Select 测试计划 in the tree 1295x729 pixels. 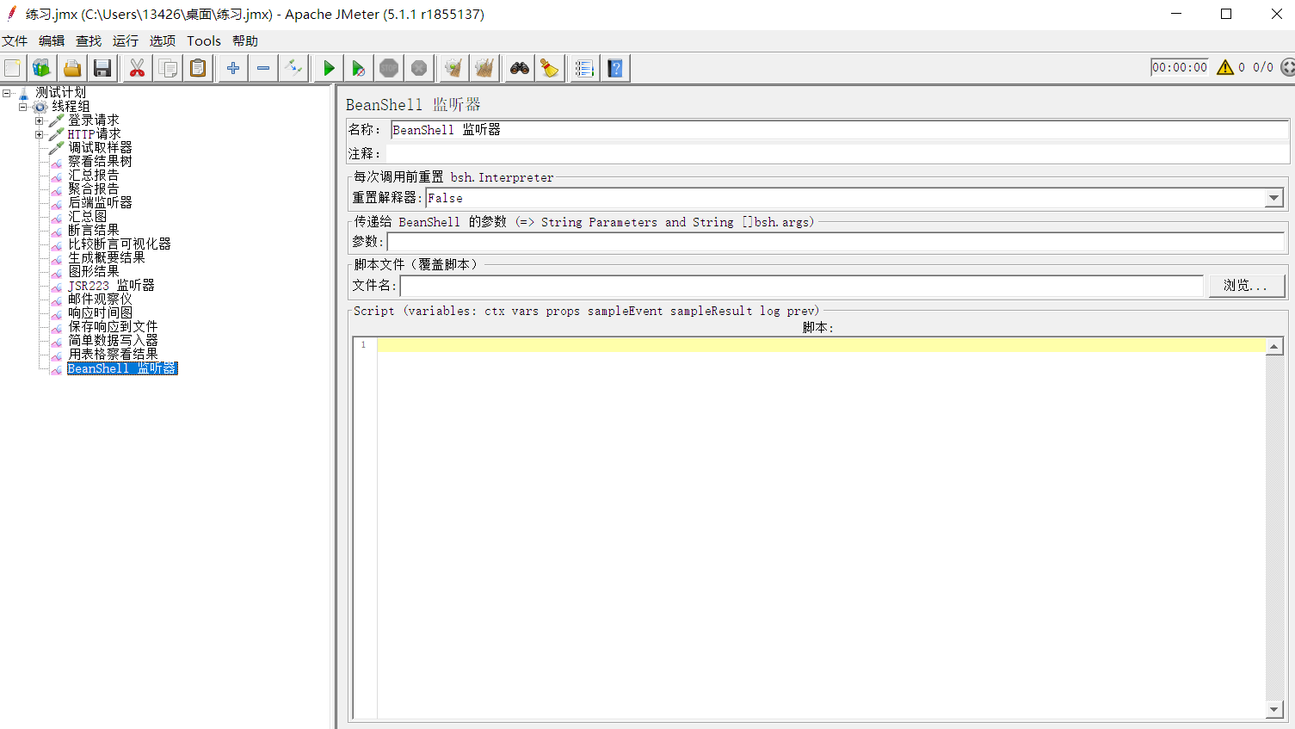60,93
